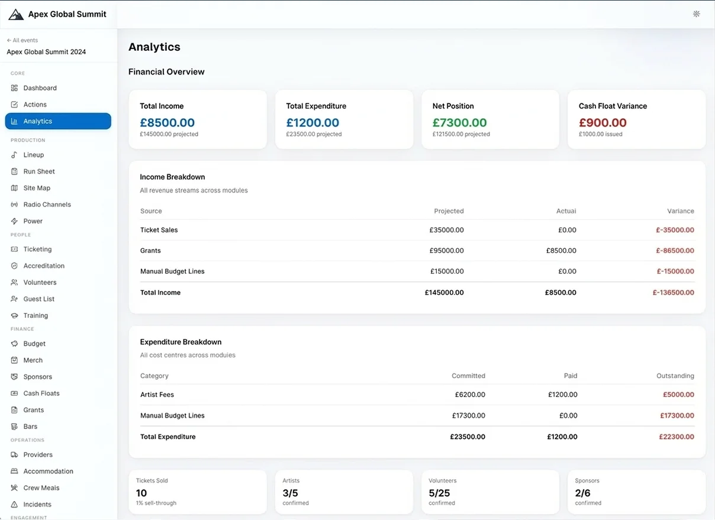Open the Power lightning bolt icon
The width and height of the screenshot is (715, 520).
pos(13,220)
